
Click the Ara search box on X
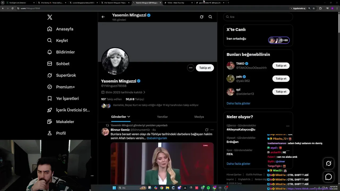tap(258, 17)
